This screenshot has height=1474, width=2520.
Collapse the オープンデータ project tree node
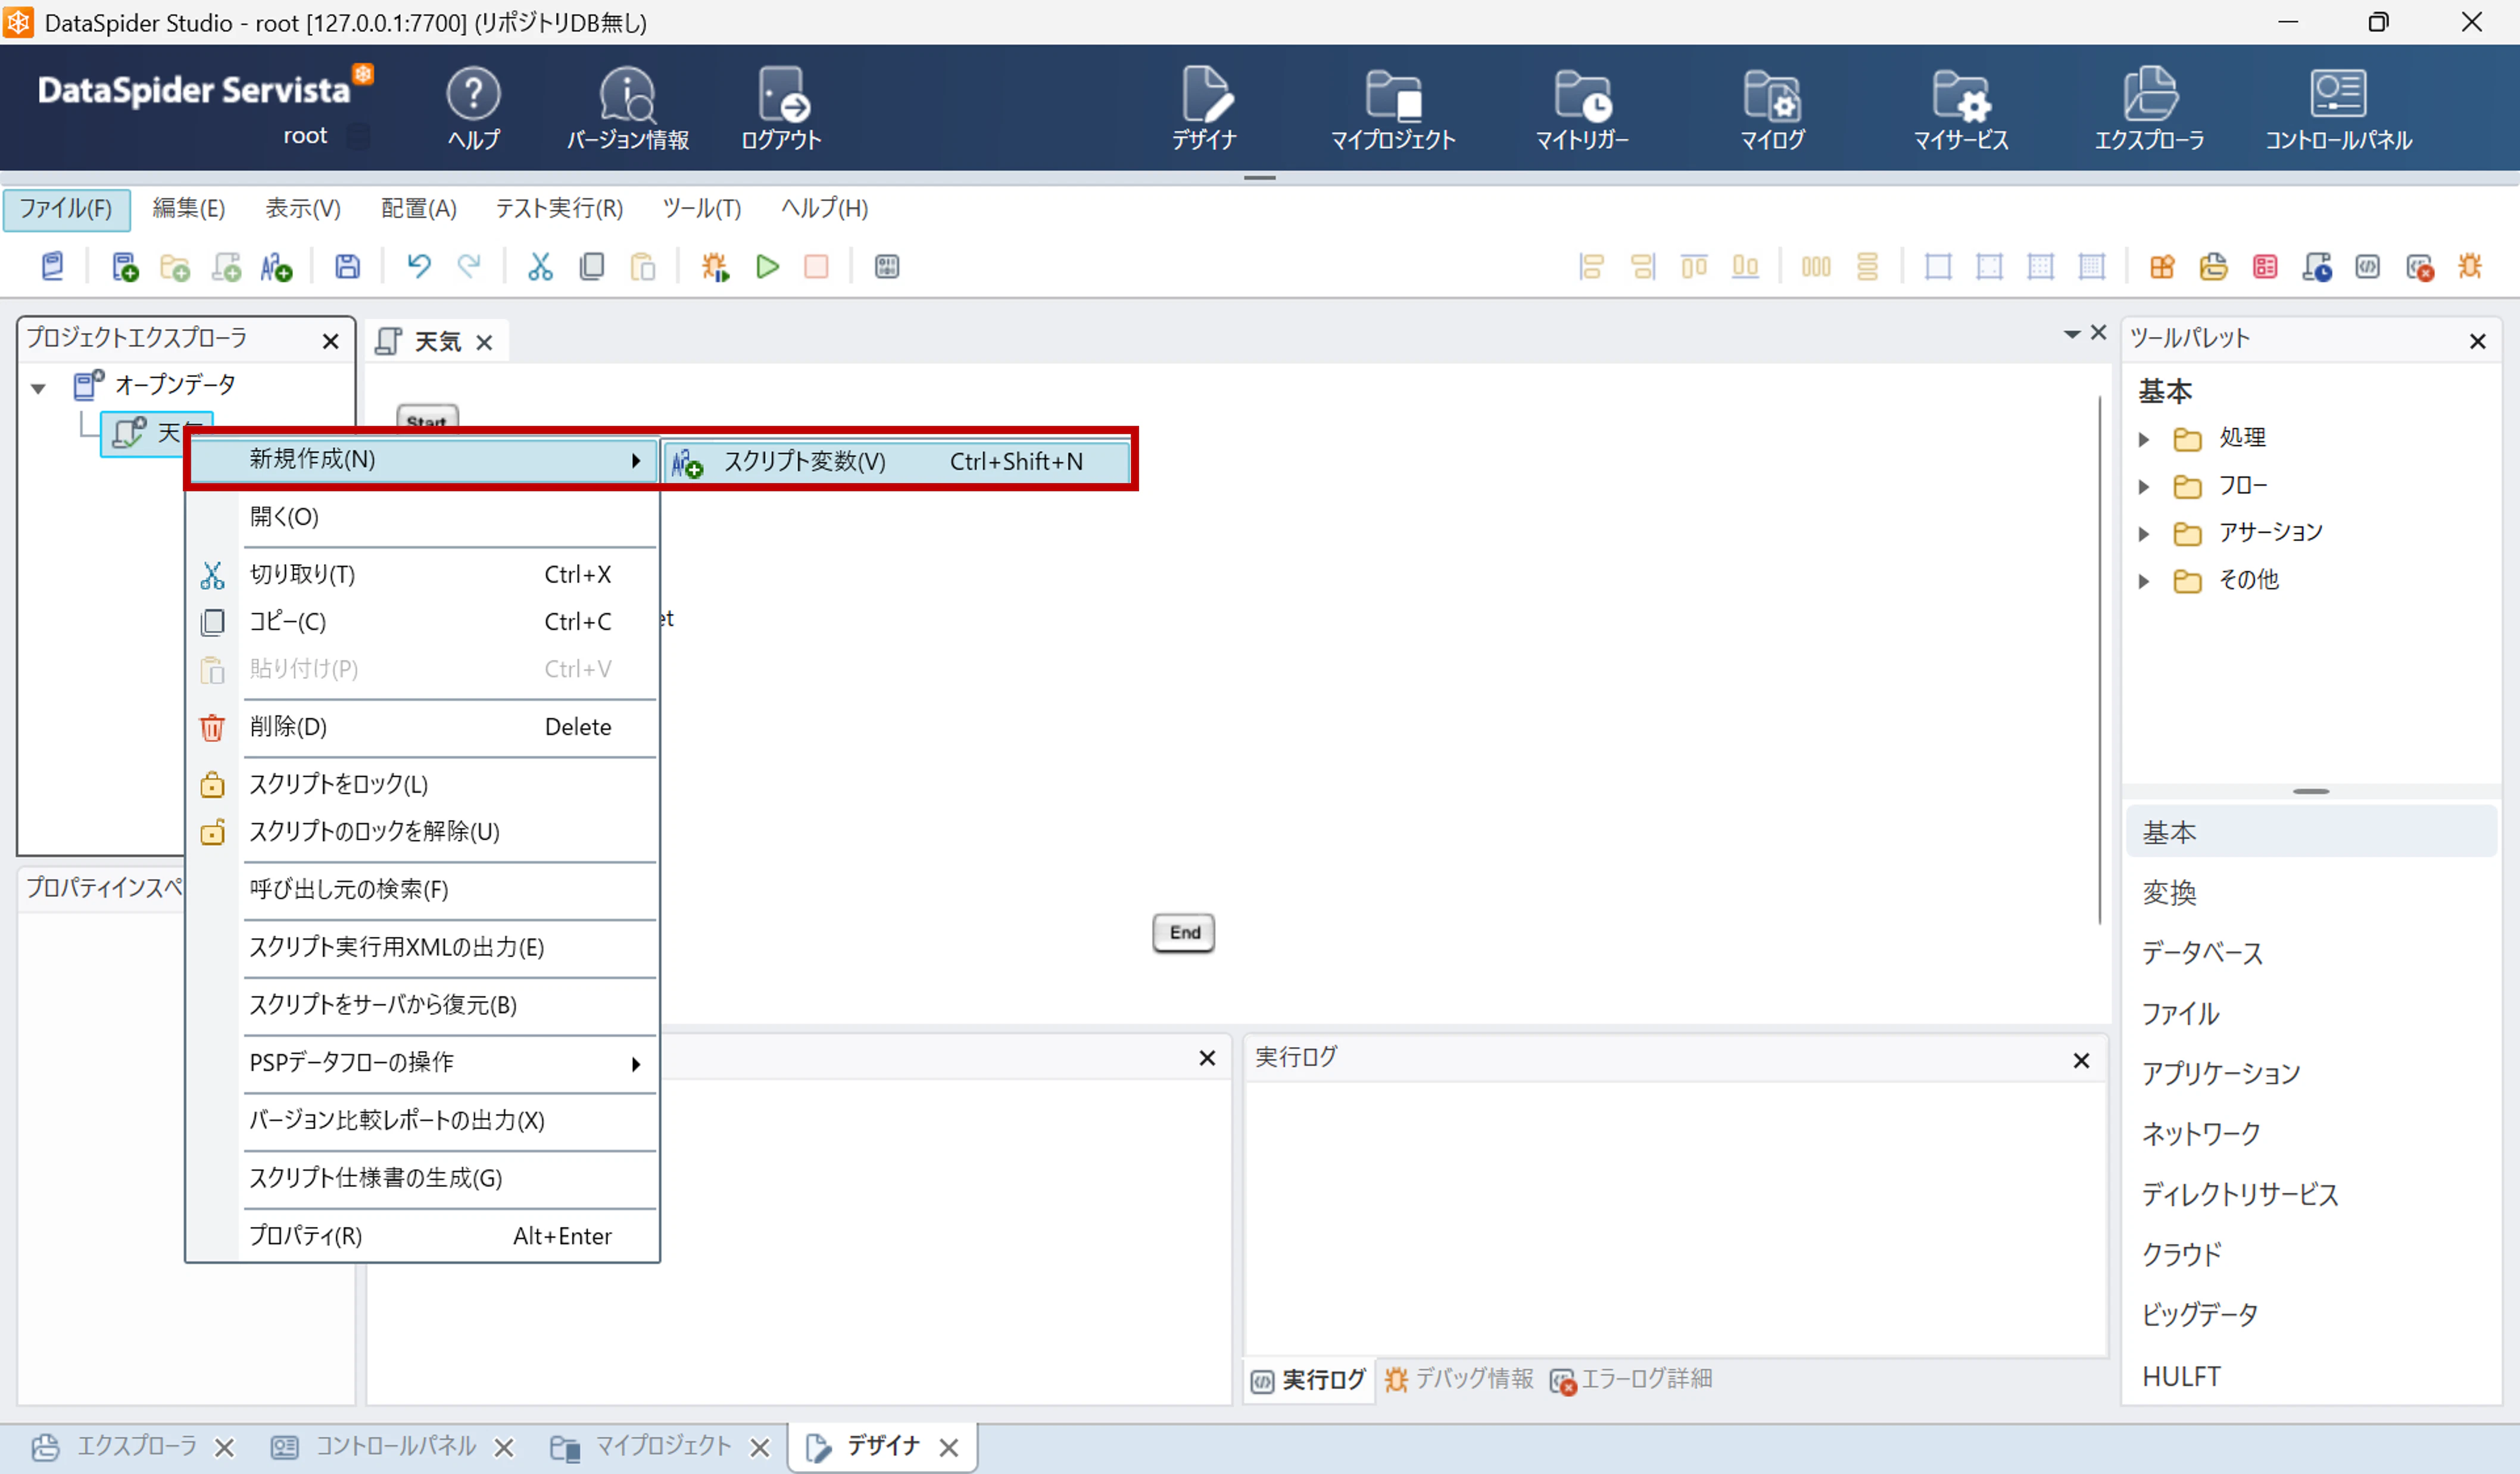pyautogui.click(x=38, y=388)
